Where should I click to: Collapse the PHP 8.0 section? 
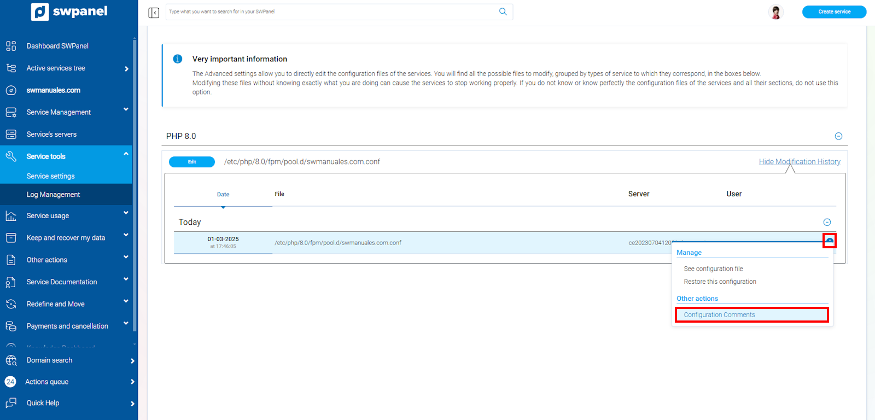[838, 136]
